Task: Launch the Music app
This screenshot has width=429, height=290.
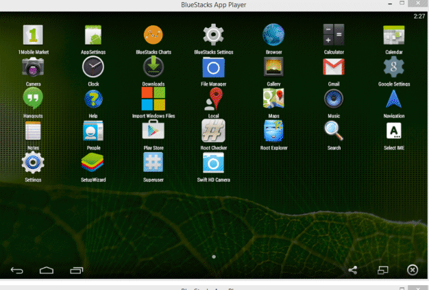Action: coord(334,99)
